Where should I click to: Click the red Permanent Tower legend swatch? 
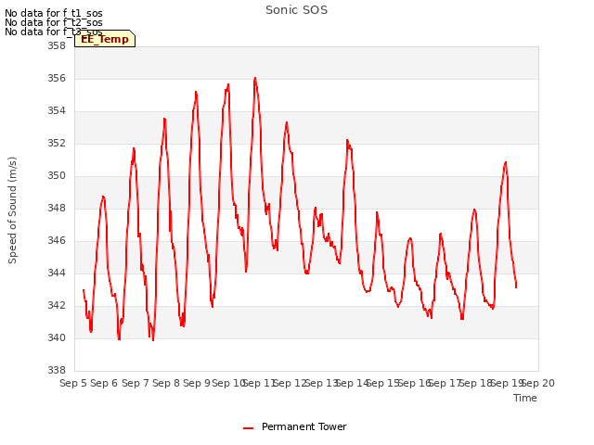(248, 428)
